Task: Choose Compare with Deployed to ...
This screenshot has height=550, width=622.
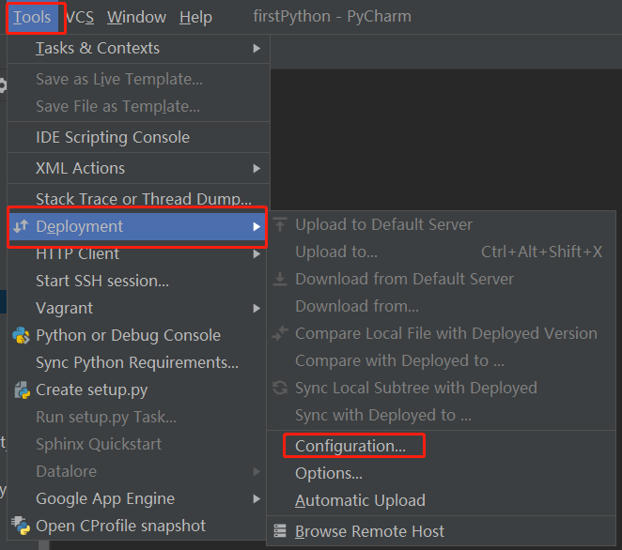Action: [x=441, y=361]
